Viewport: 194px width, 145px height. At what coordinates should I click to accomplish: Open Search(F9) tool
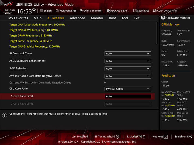click(x=141, y=10)
